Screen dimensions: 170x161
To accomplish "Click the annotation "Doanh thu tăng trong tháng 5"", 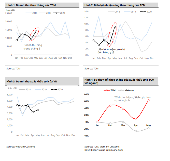I will coord(32,47).
